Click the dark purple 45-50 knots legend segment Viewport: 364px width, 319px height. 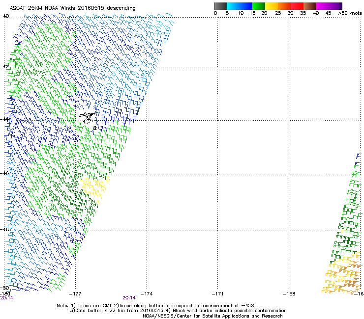[x=335, y=6]
